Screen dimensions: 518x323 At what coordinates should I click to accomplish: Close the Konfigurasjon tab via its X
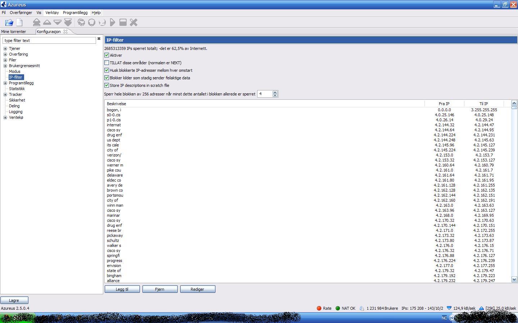pyautogui.click(x=65, y=32)
